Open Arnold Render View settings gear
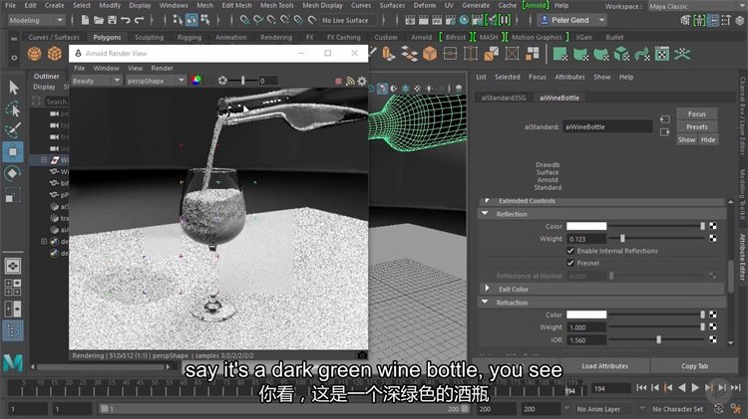Screen dimensions: 748x419 coord(362,81)
